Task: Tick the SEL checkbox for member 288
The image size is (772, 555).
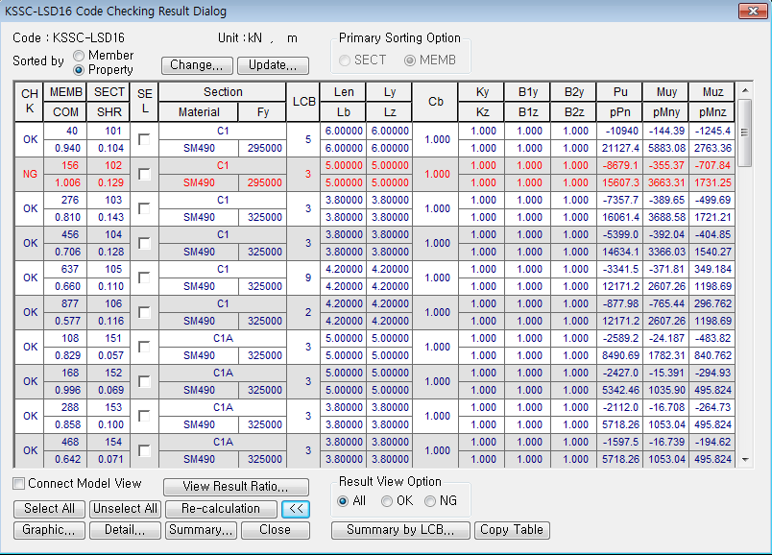Action: click(x=144, y=416)
